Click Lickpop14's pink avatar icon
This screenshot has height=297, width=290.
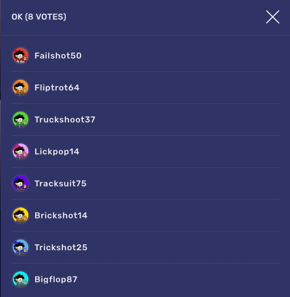[x=20, y=151]
